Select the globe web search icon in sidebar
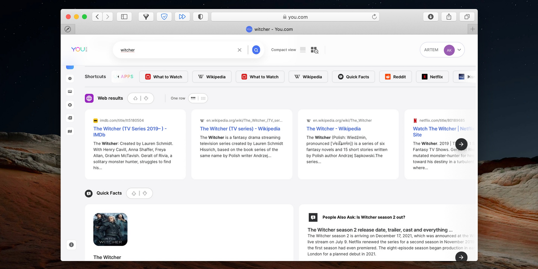Screen dimensions: 538x269 [x=70, y=78]
